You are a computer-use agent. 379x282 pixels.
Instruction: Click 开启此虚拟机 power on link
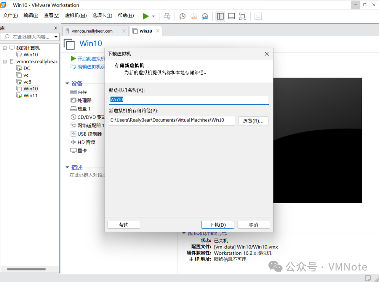pyautogui.click(x=91, y=59)
